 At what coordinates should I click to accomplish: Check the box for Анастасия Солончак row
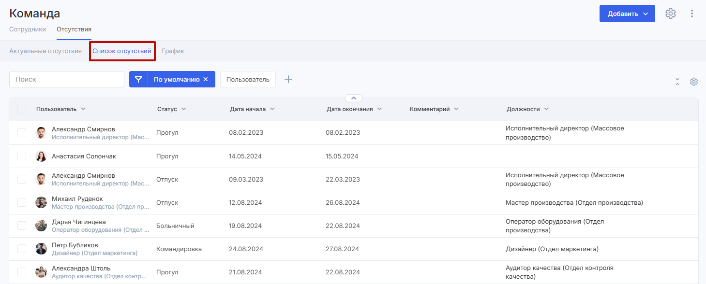(x=22, y=156)
